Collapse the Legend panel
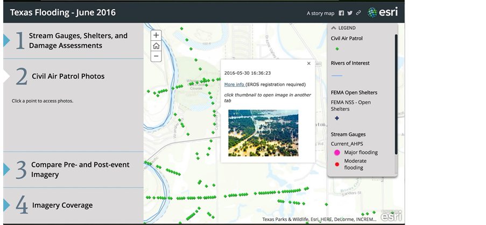 pyautogui.click(x=334, y=28)
